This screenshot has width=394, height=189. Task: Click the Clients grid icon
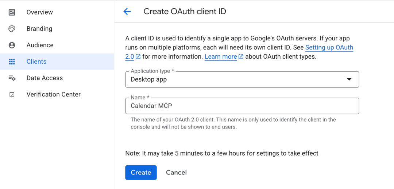click(x=12, y=62)
